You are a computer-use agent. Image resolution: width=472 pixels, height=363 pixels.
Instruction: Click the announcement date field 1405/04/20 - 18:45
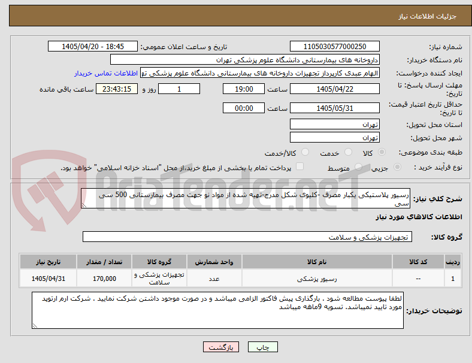tap(93, 46)
